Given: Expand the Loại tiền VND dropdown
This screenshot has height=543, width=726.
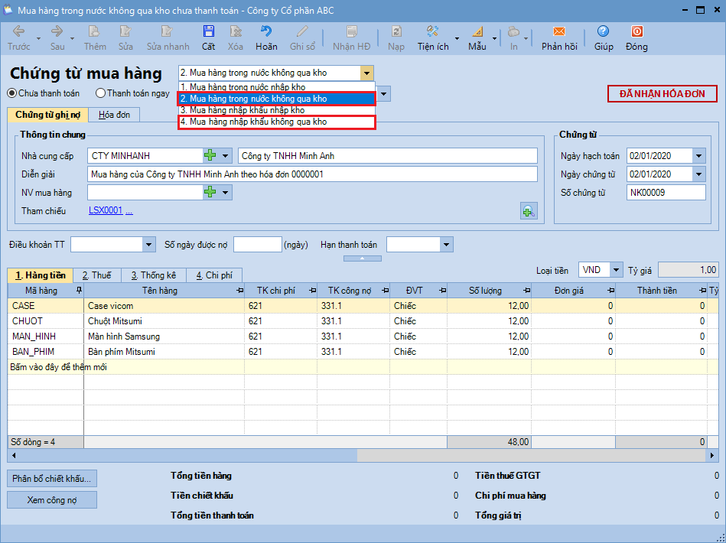Looking at the screenshot, I should coord(616,270).
